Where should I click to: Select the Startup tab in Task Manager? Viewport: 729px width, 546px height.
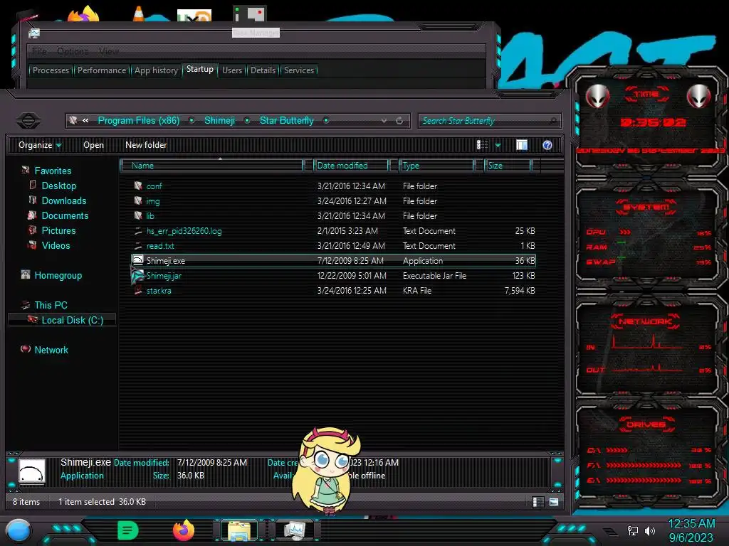[x=200, y=69]
